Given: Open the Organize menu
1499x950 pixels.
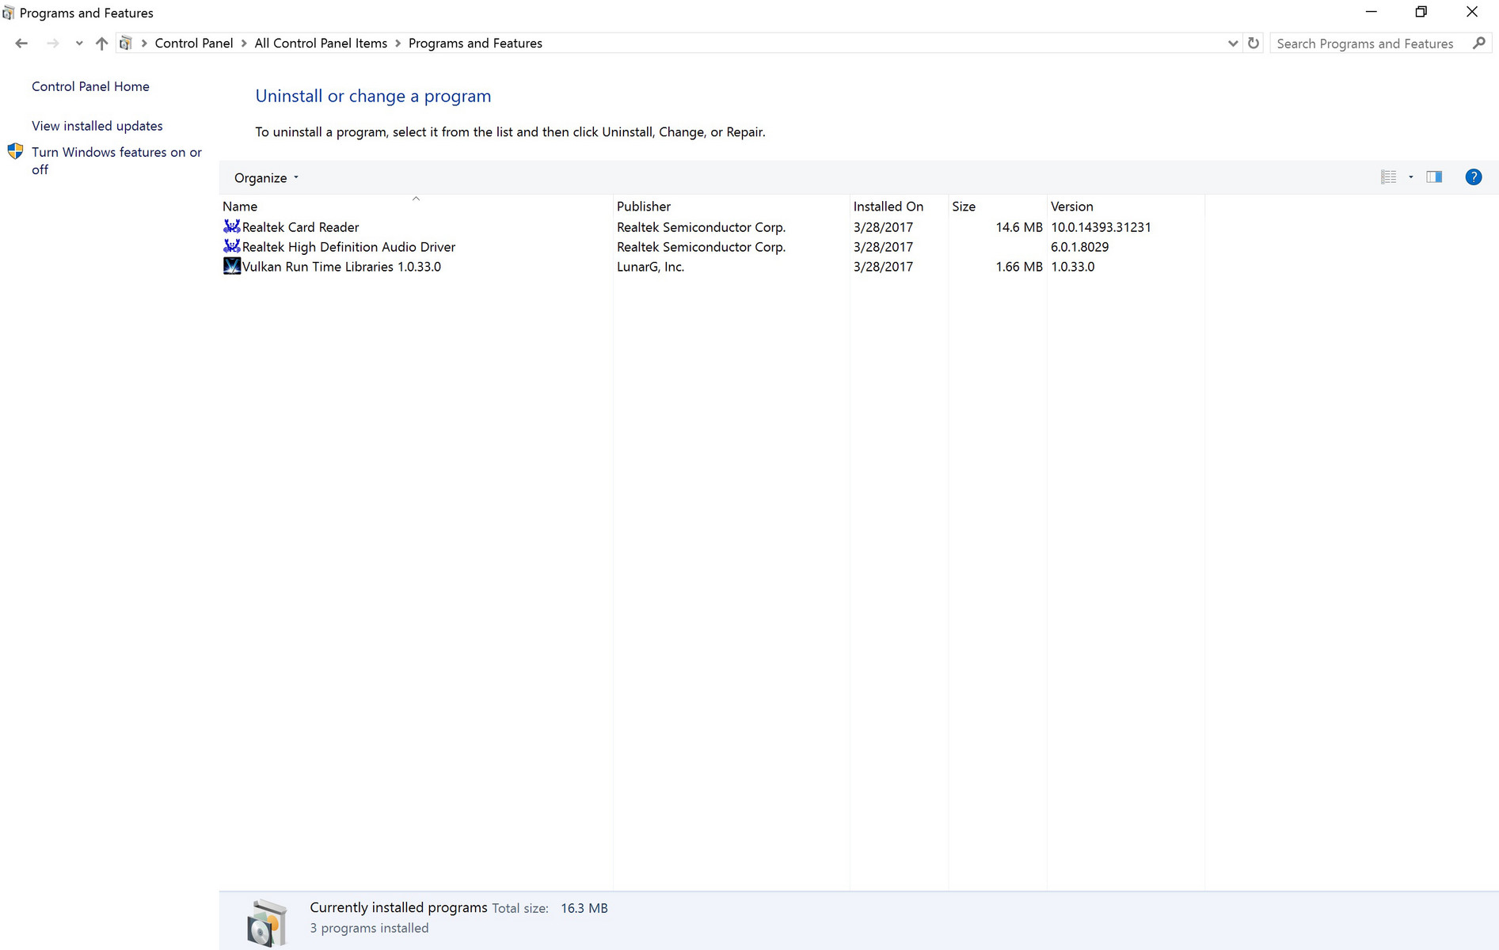Looking at the screenshot, I should pyautogui.click(x=266, y=178).
